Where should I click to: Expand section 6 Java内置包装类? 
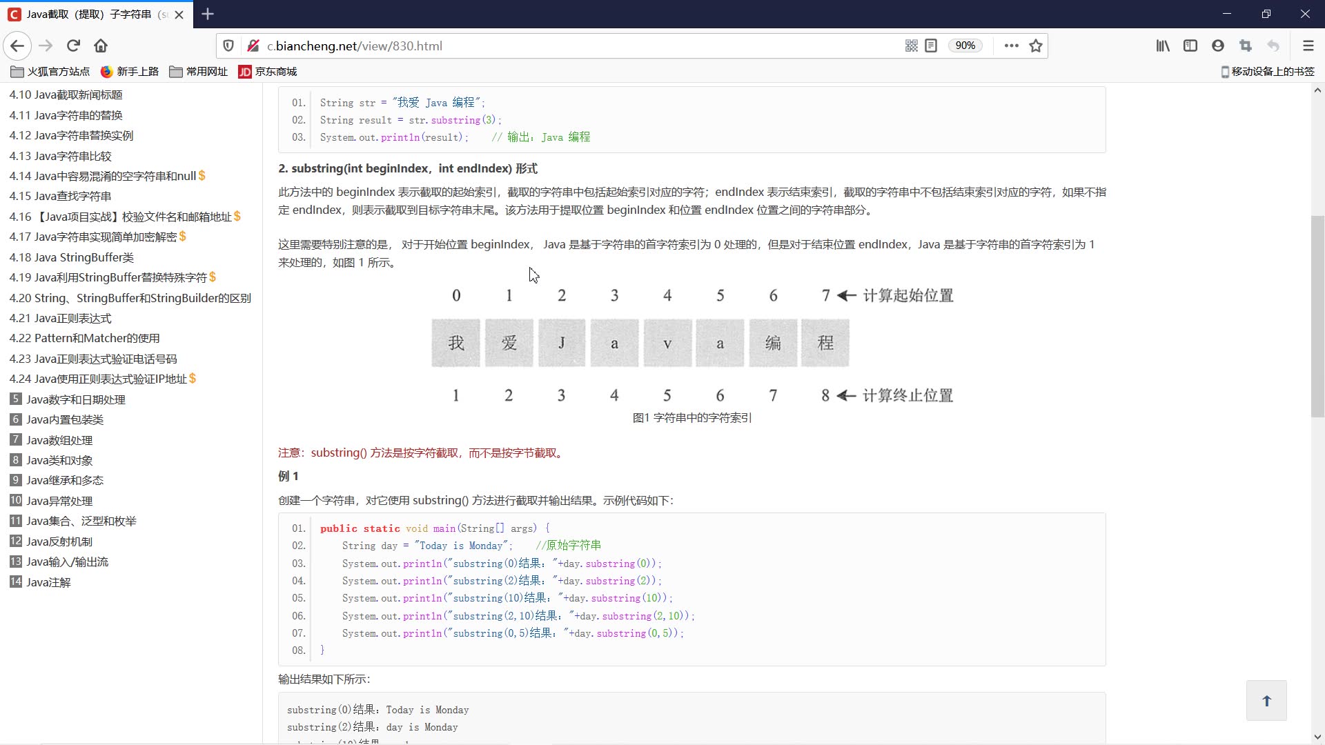pyautogui.click(x=57, y=419)
